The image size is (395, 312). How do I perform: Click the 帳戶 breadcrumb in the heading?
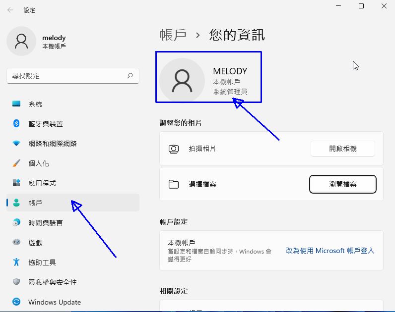point(173,35)
